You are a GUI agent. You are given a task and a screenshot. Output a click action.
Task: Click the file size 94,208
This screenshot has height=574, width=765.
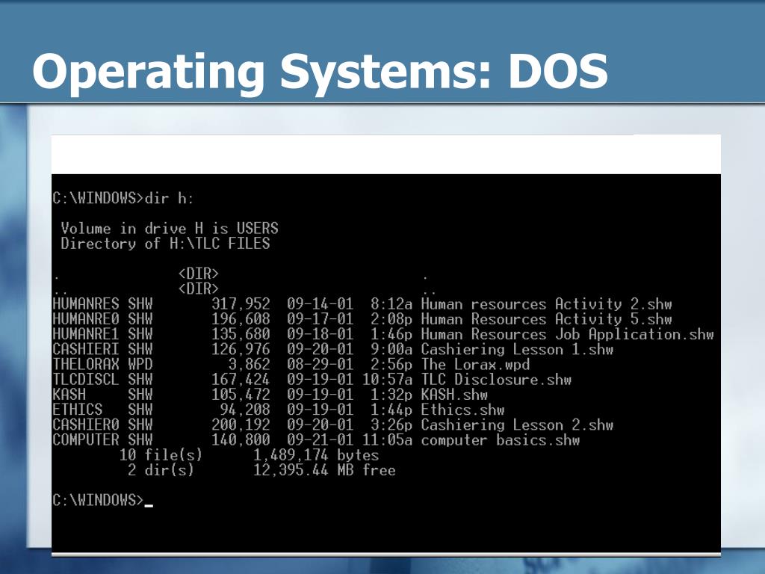click(245, 410)
